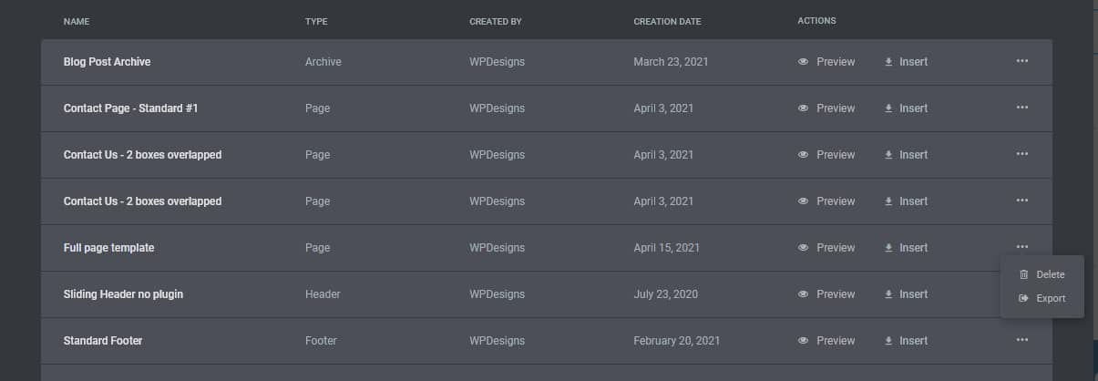Click Insert download icon for Standard Footer

point(888,341)
